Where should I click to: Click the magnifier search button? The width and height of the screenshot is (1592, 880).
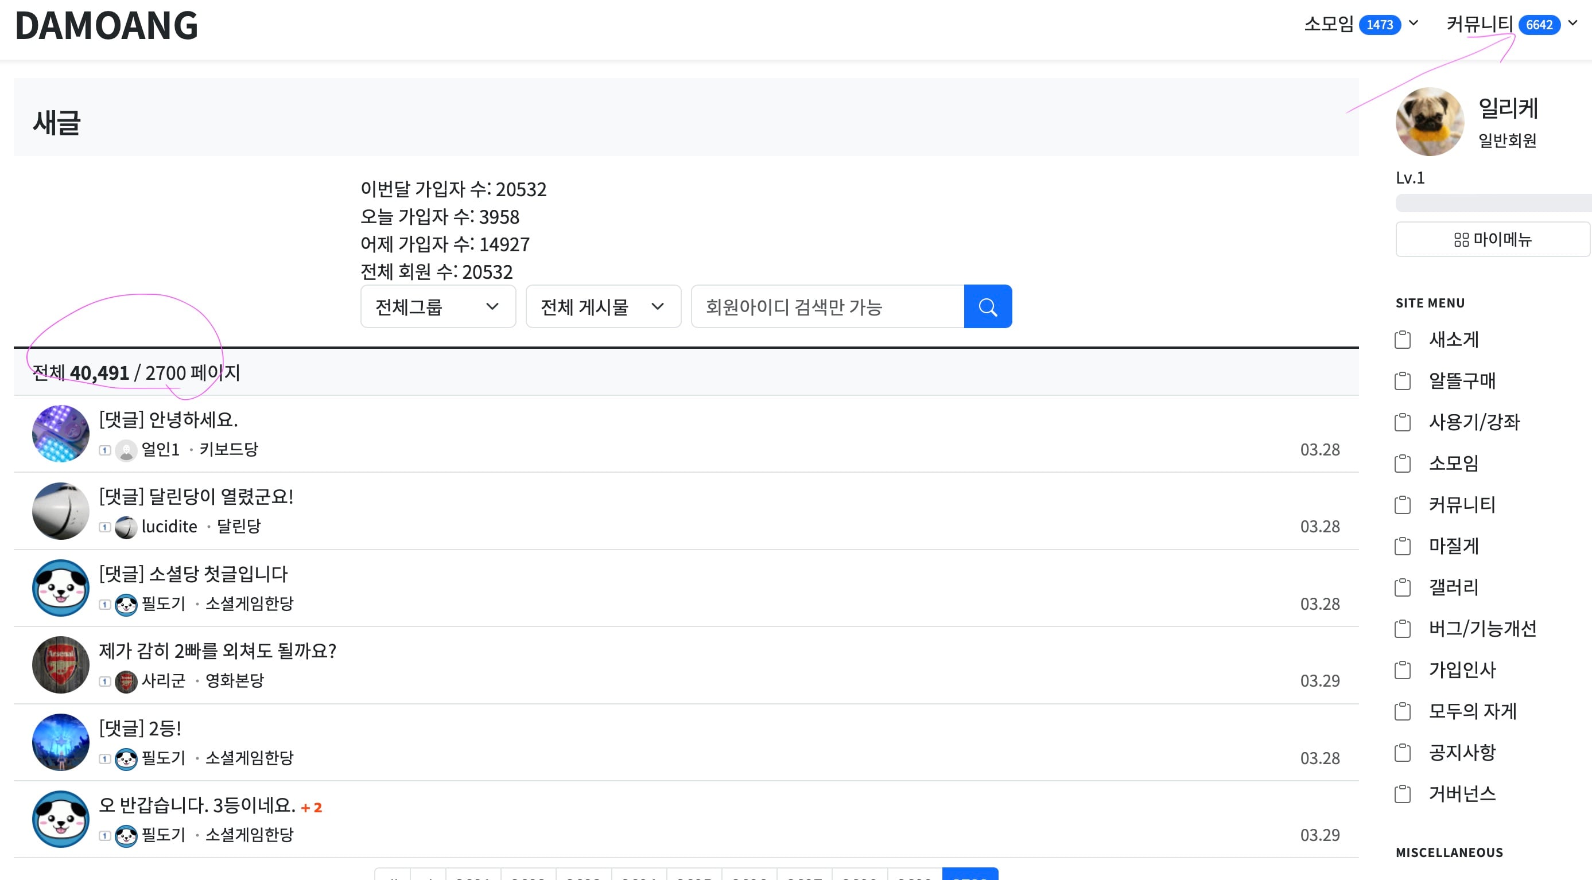pos(988,306)
